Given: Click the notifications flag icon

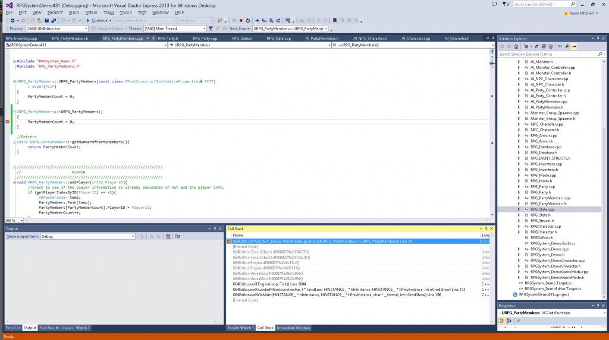Looking at the screenshot, I should point(506,4).
